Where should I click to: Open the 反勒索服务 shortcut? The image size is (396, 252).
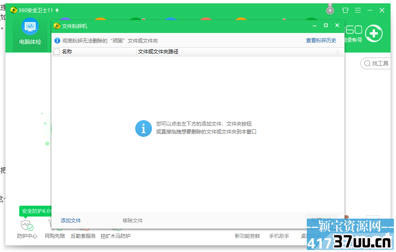(83, 236)
